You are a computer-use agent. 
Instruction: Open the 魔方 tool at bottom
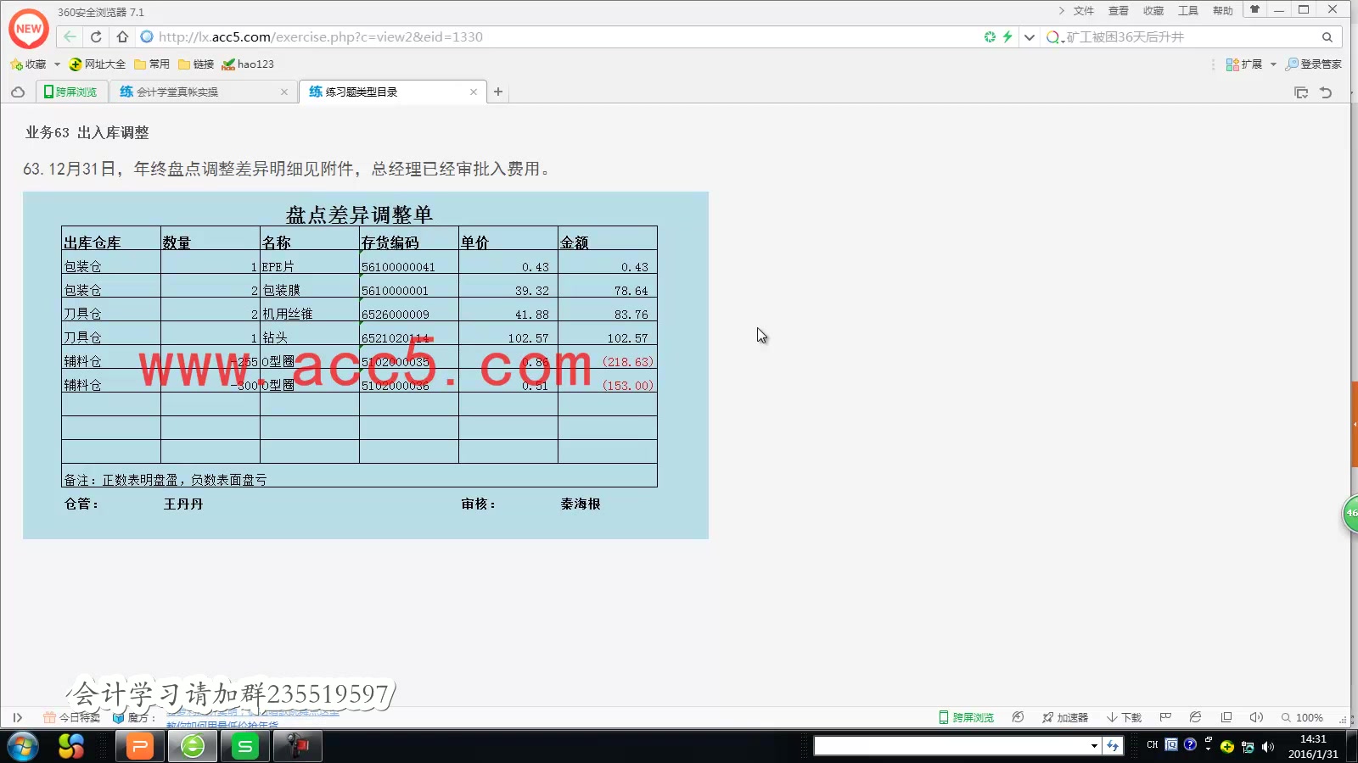point(140,717)
